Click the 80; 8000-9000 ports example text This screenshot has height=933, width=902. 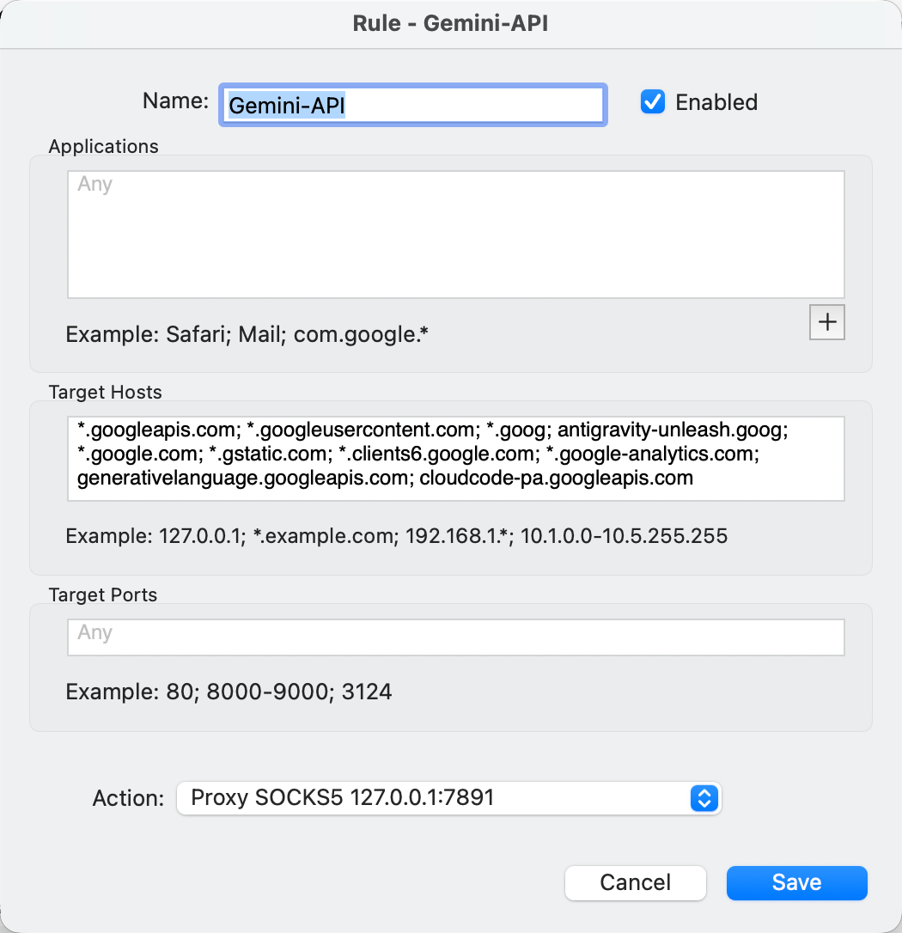[229, 692]
